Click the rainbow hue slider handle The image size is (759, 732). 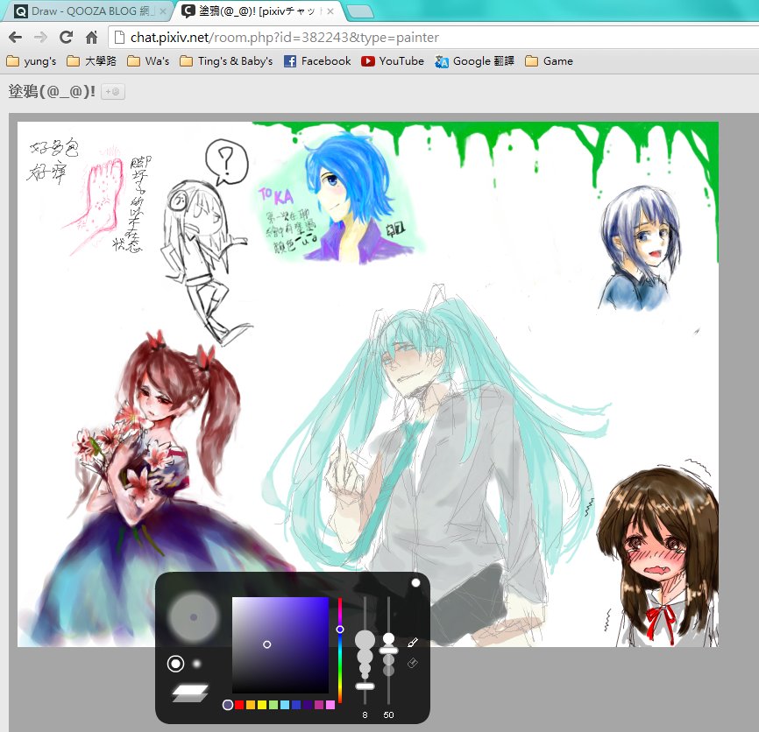click(x=340, y=629)
